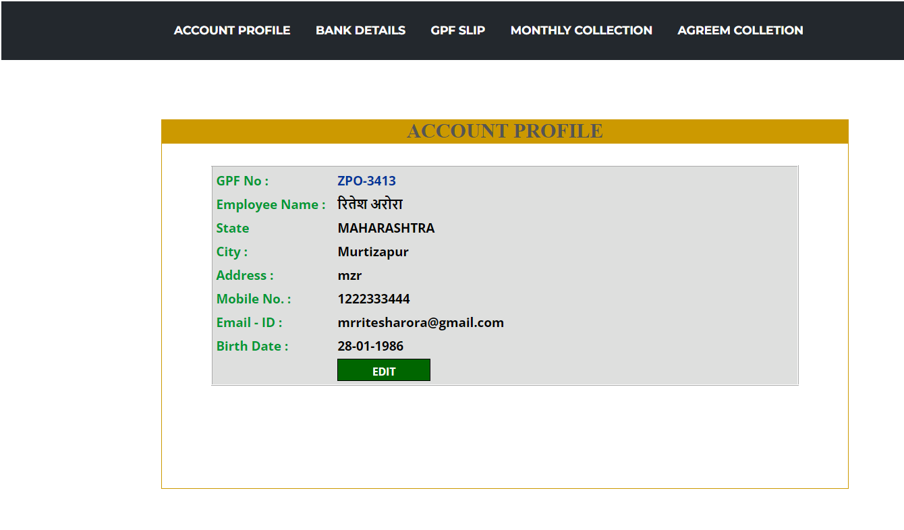This screenshot has height=530, width=904.
Task: Click the 'Birth Date :' label
Action: (x=252, y=346)
